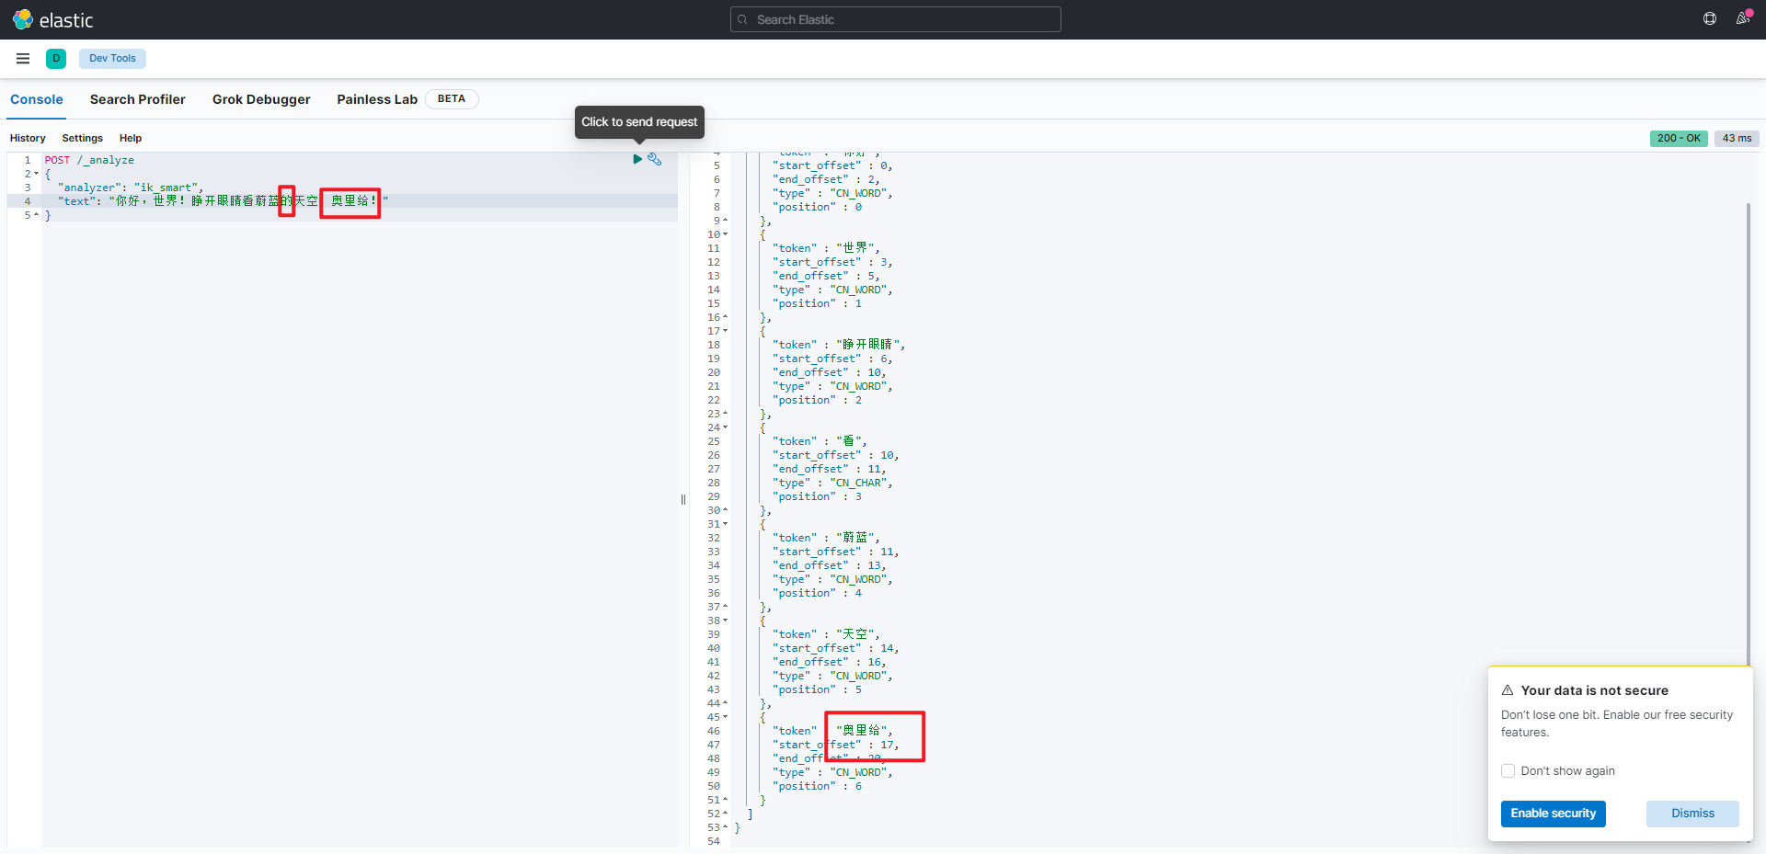Click the "type" : "CN_CHAR" line

(x=832, y=483)
